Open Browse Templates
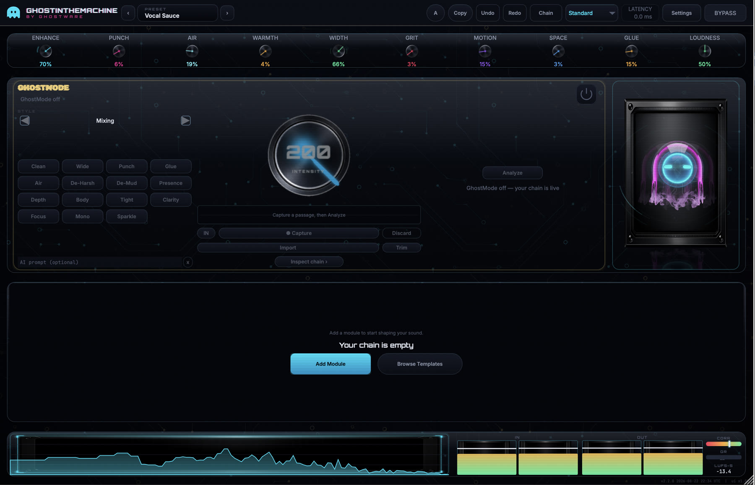 [x=420, y=364]
